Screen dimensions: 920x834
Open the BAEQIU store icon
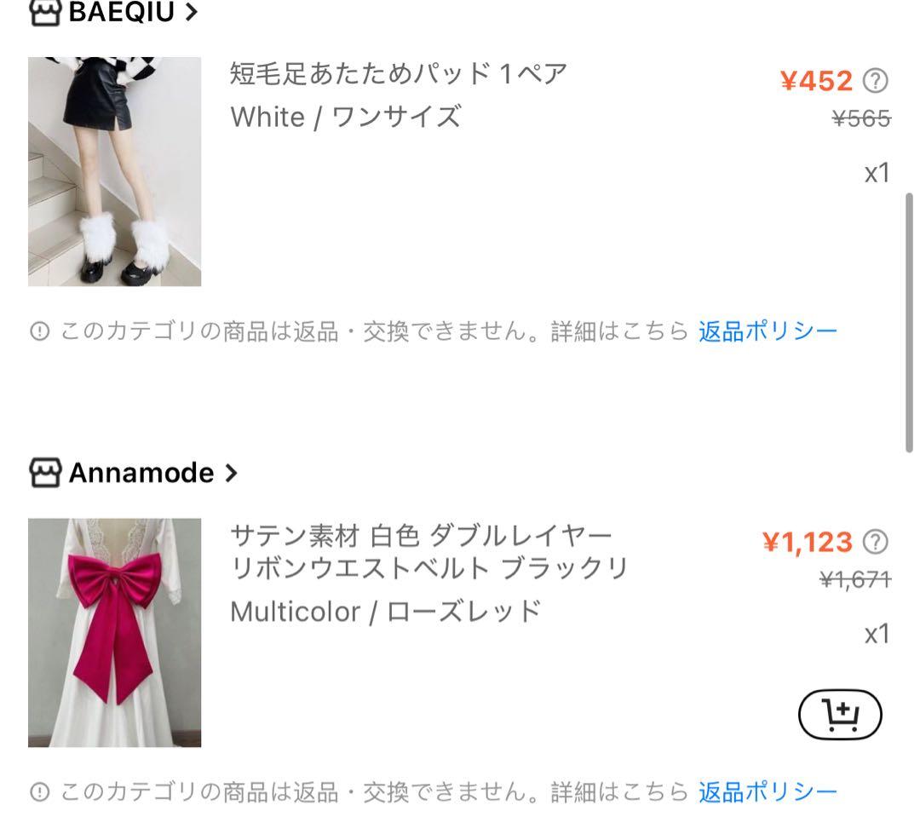click(x=44, y=12)
